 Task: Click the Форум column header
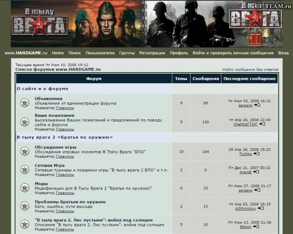[94, 79]
